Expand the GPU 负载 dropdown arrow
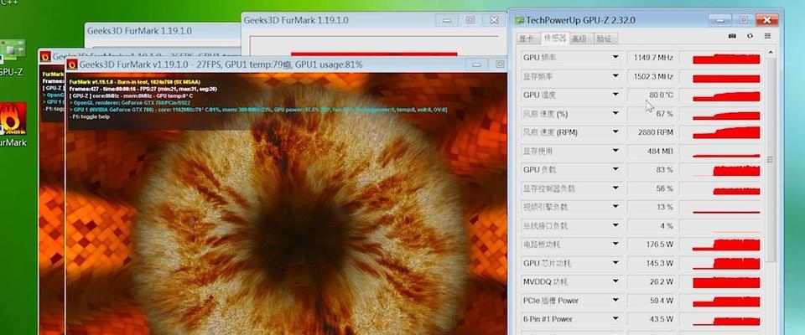 point(615,169)
